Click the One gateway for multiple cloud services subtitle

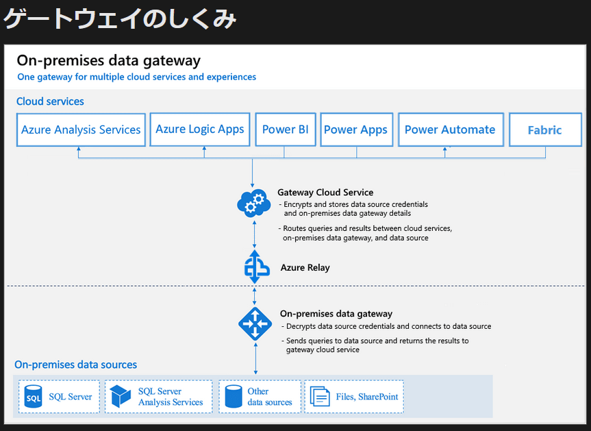coord(137,77)
